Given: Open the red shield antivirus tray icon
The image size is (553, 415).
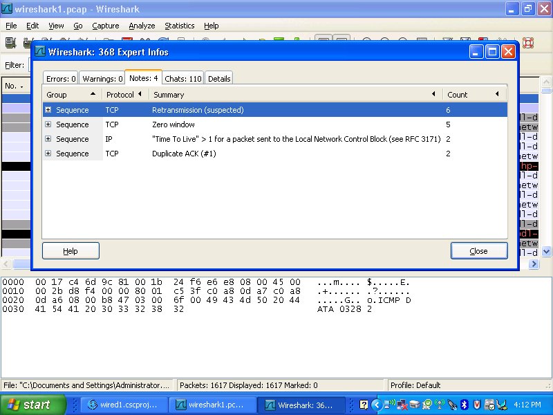Looking at the screenshot, I should (476, 405).
